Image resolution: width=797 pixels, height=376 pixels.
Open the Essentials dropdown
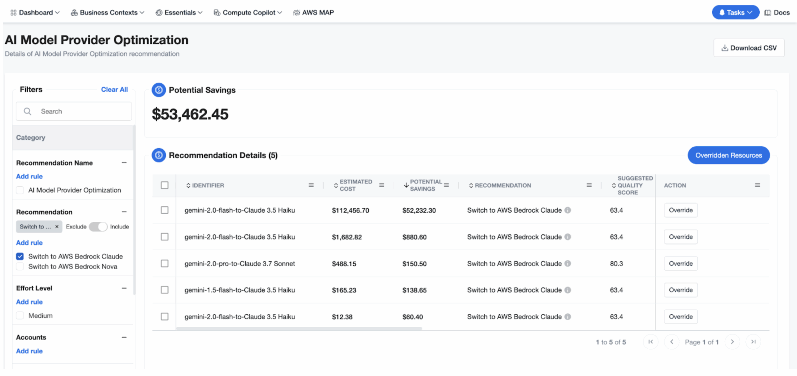[x=179, y=12]
